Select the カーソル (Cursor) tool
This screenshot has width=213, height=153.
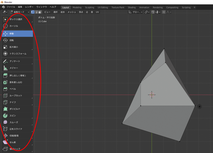point(17,26)
